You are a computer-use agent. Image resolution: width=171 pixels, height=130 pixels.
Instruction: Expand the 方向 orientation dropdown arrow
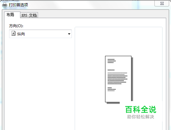coord(69,34)
